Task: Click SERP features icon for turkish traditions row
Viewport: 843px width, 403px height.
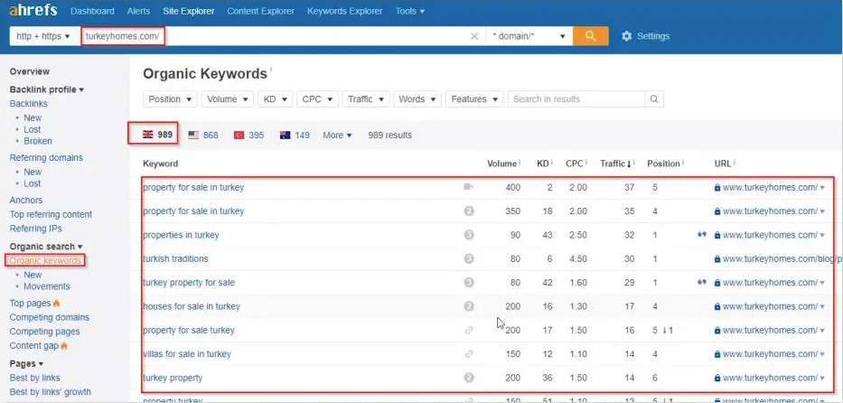Action: point(469,258)
